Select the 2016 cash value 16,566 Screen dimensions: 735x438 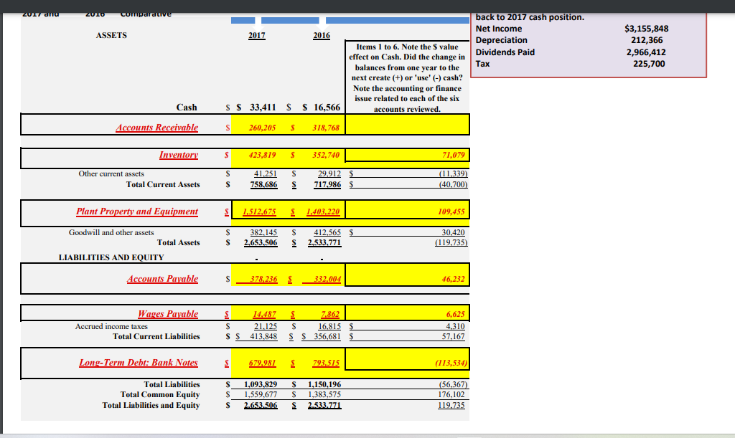coord(327,107)
